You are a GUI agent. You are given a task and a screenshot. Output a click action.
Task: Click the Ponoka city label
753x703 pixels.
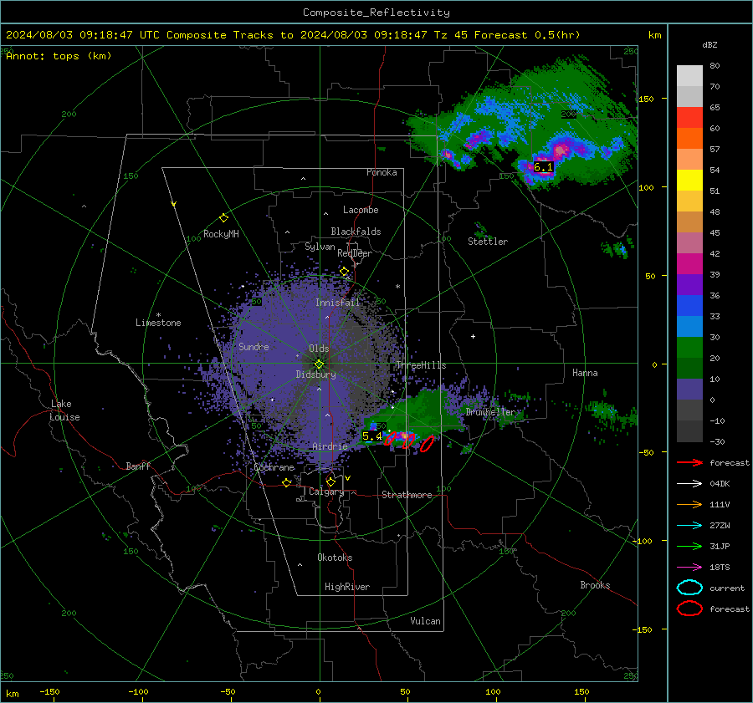382,172
